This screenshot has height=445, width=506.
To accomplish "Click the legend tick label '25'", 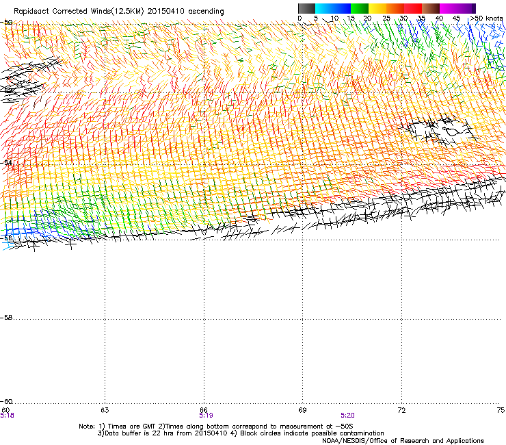I will tap(386, 18).
